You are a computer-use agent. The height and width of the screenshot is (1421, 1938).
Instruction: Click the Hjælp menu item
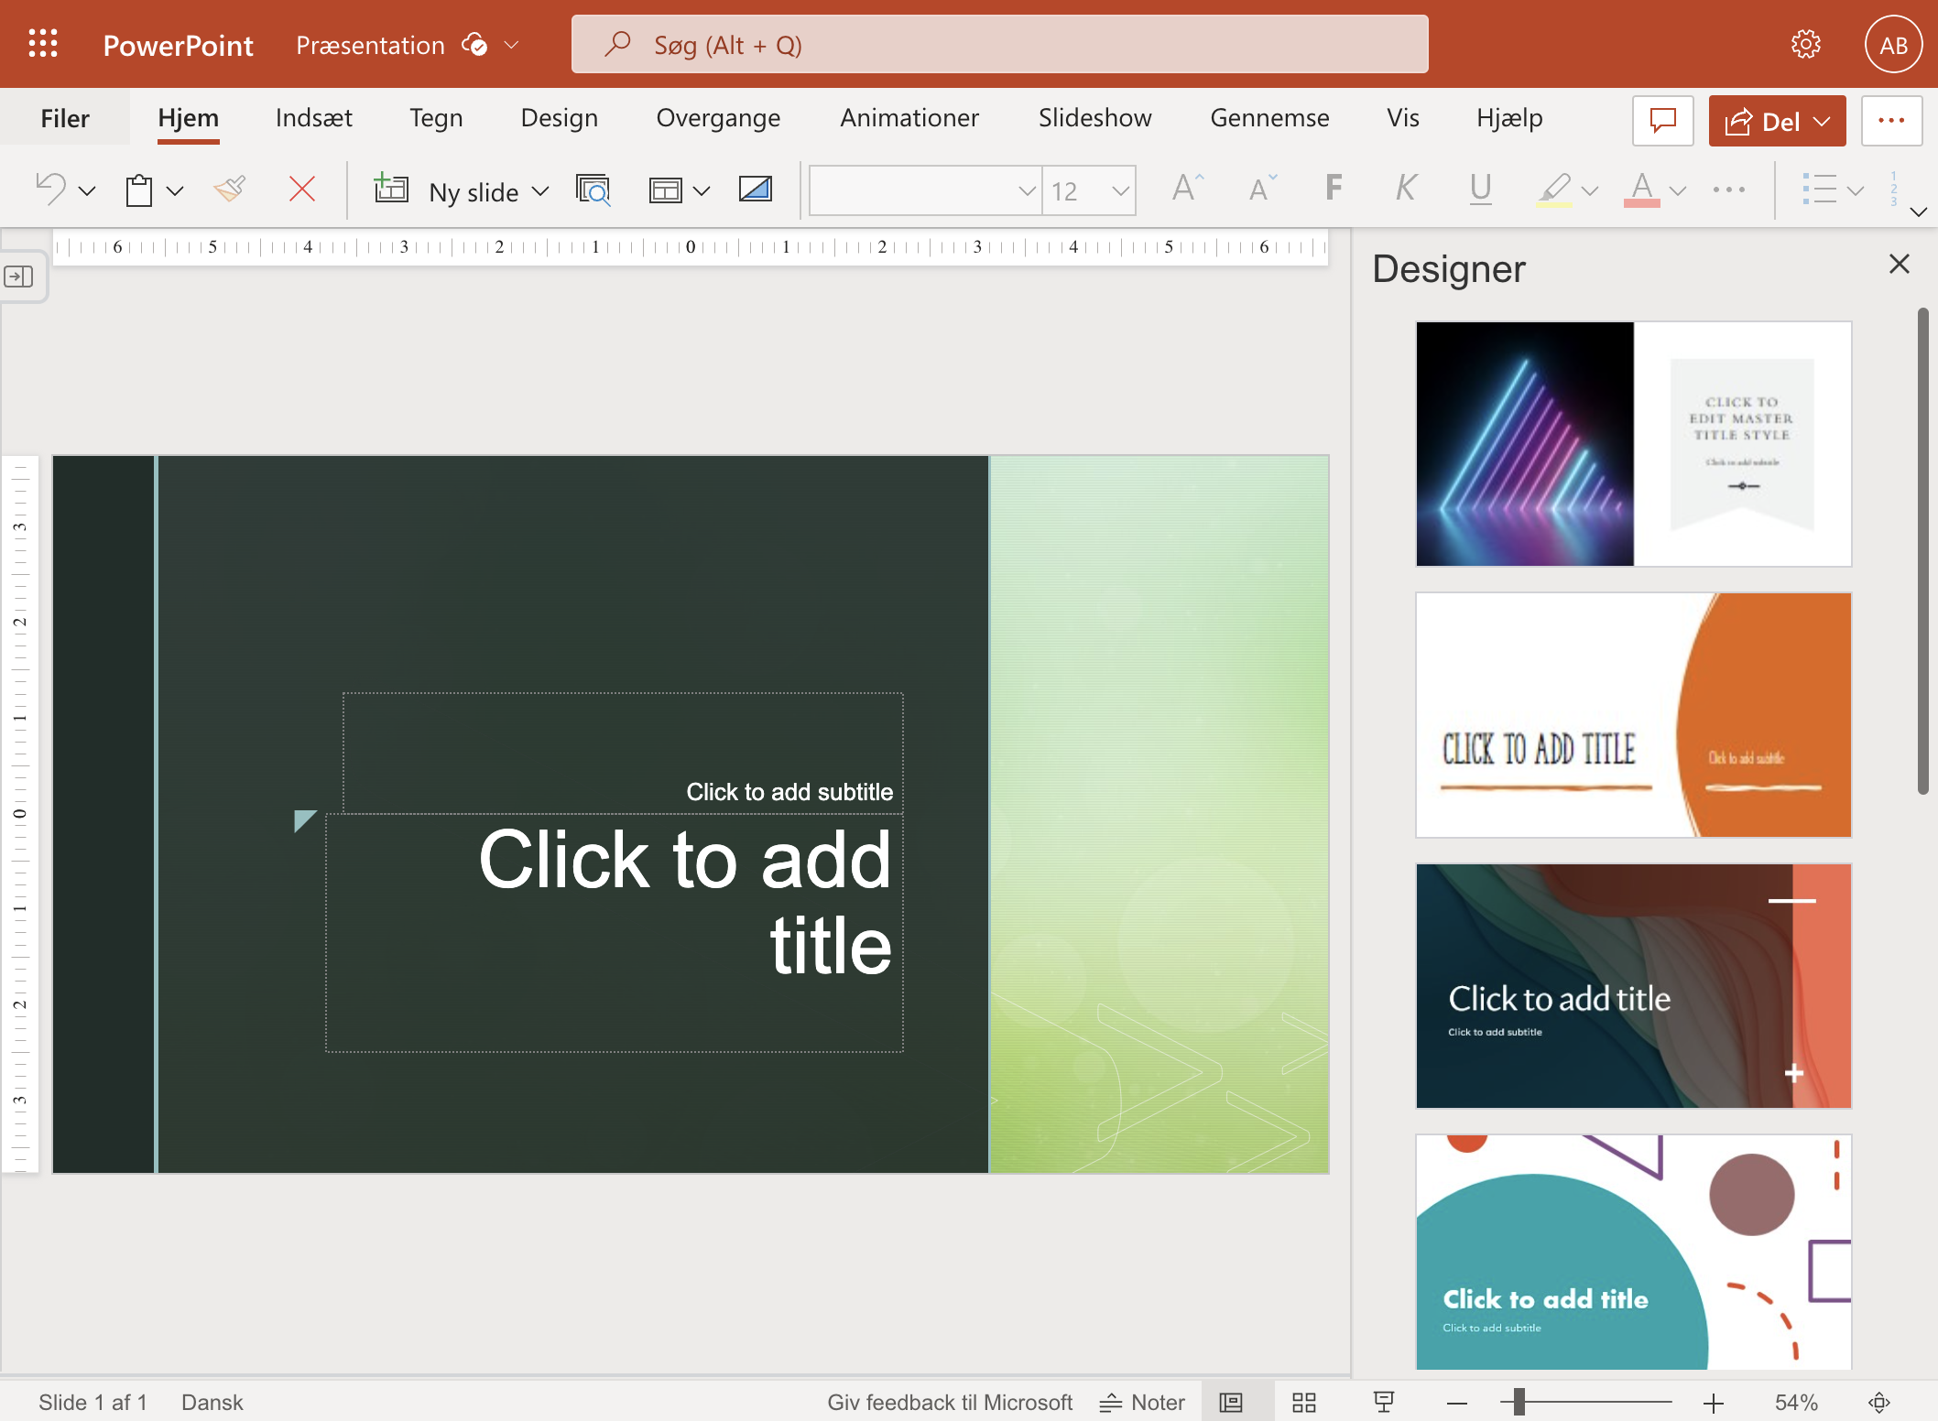1508,117
